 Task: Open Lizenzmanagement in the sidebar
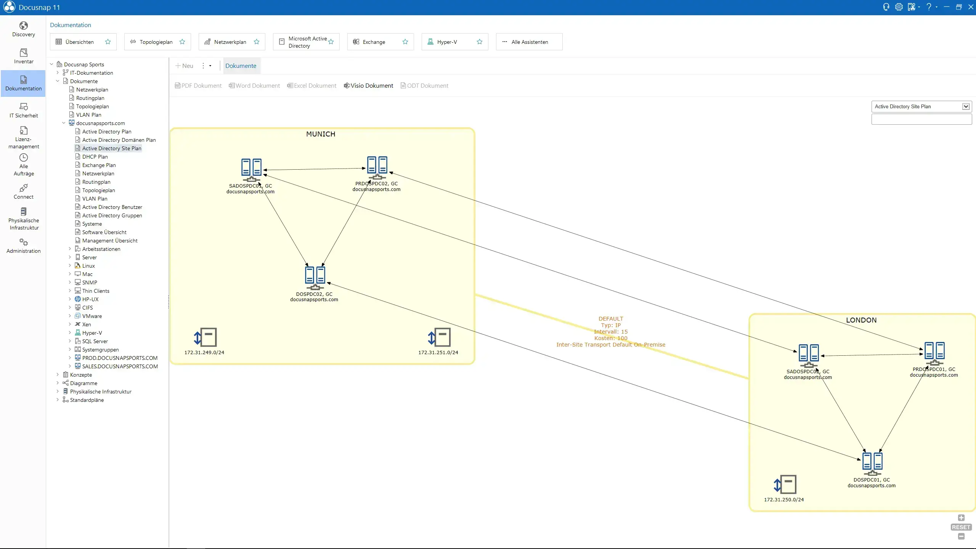[23, 138]
